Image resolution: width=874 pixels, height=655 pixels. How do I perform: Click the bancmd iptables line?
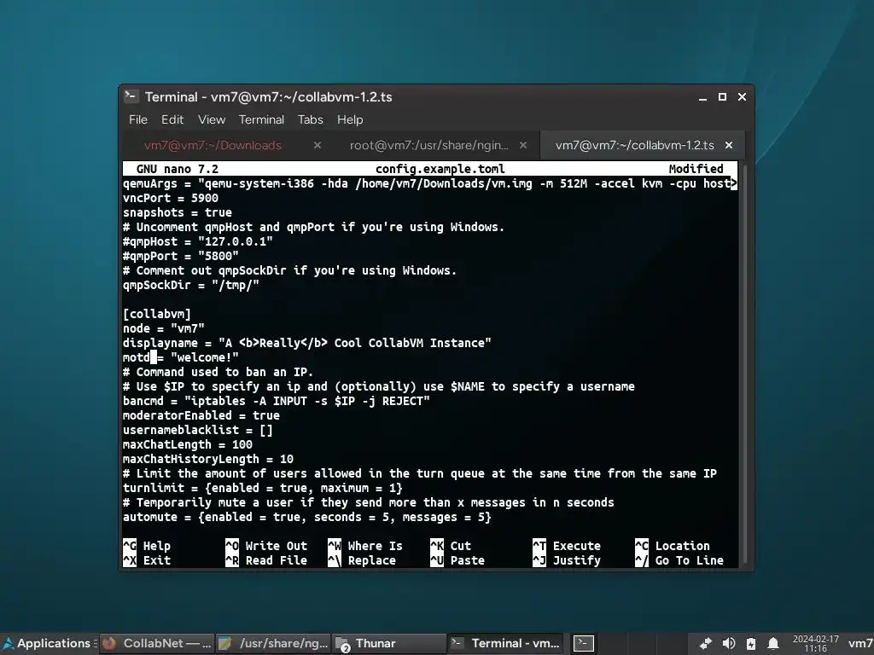277,401
